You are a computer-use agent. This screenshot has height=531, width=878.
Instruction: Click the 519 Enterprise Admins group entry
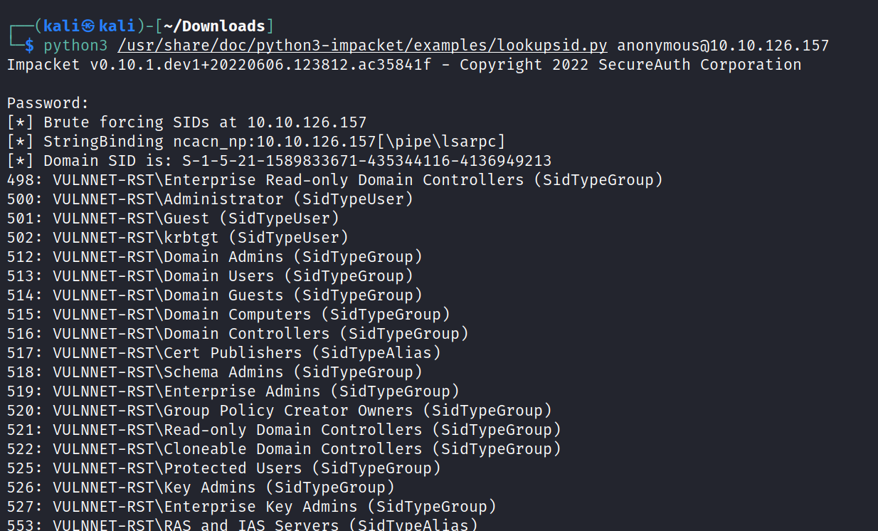pyautogui.click(x=233, y=391)
